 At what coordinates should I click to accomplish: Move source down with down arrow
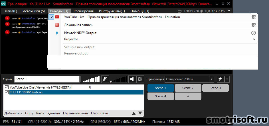140,113
